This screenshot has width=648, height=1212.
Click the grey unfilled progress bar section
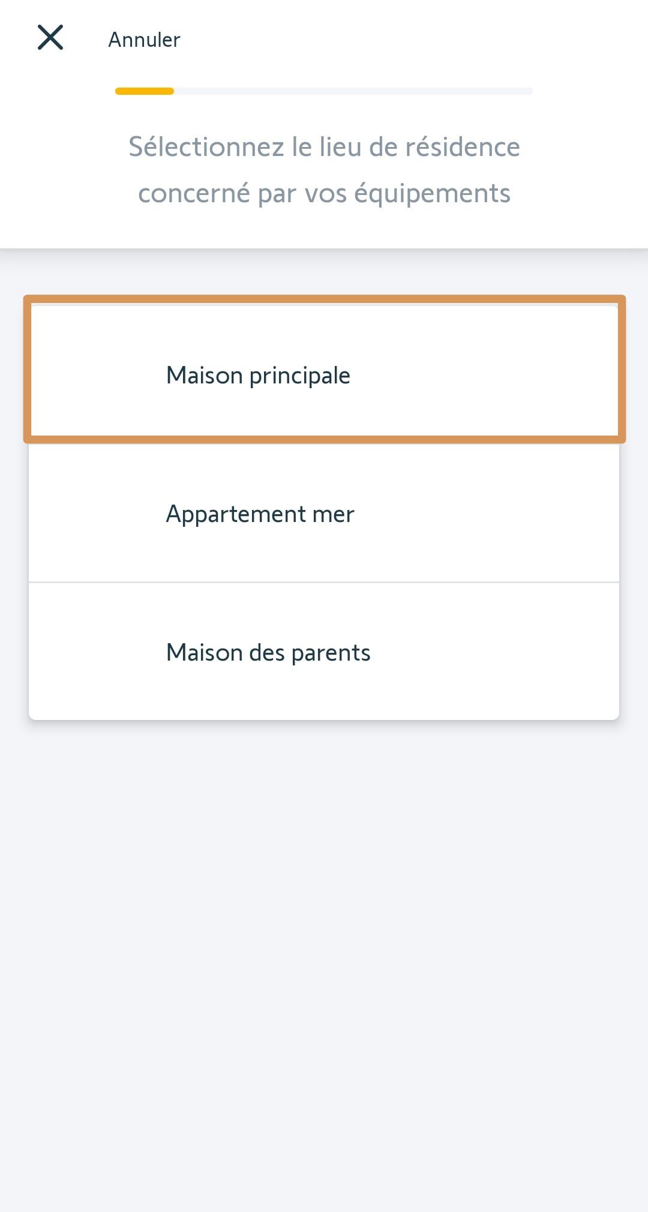click(353, 91)
